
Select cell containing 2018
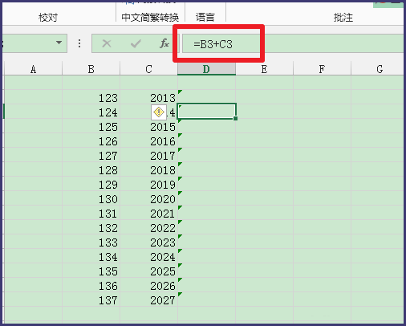tap(148, 169)
